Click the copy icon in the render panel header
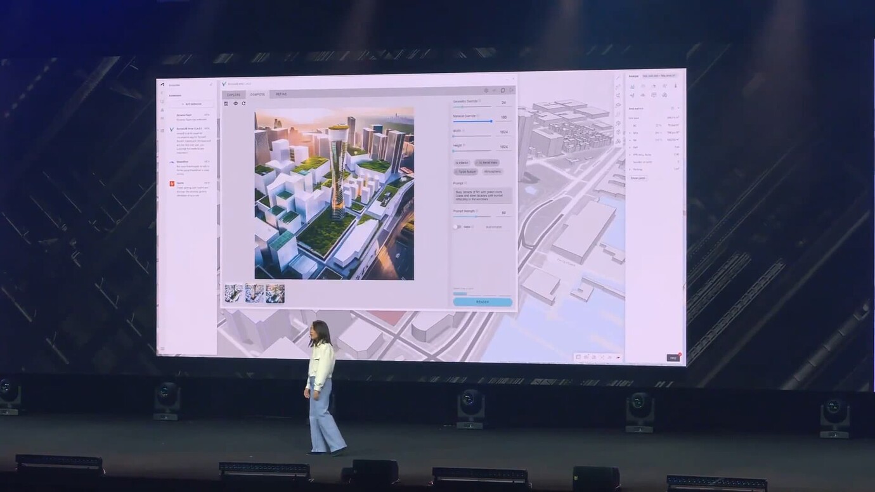This screenshot has width=875, height=492. point(503,91)
